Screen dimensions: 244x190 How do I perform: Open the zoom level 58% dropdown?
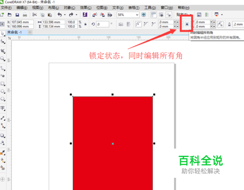tap(137, 15)
